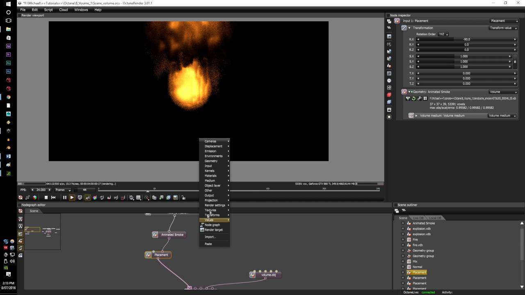Viewport: 525px width, 295px height.
Task: Select Textures in the context menu
Action: coord(215,210)
